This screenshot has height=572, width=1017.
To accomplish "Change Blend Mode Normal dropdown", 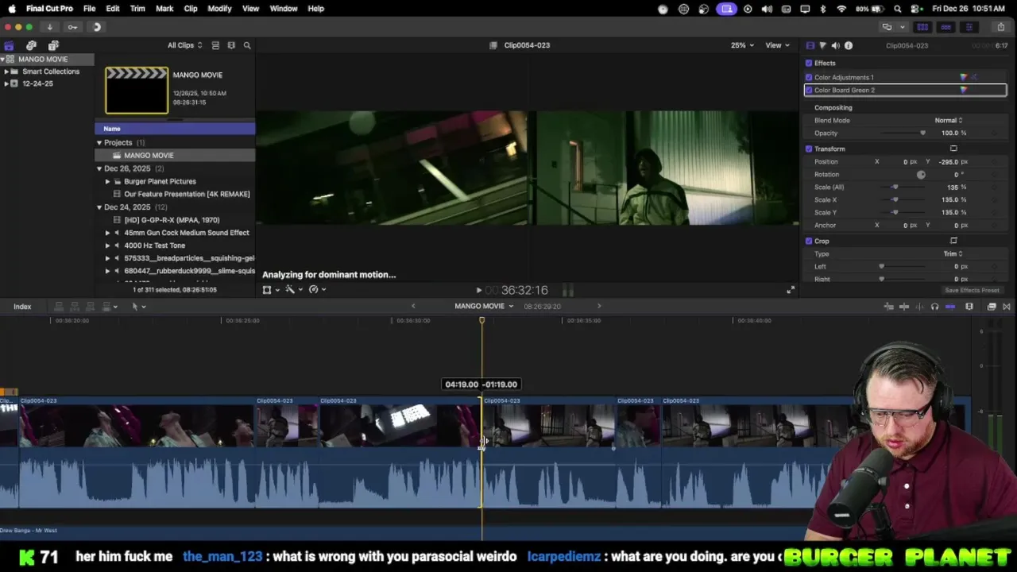I will [x=948, y=120].
